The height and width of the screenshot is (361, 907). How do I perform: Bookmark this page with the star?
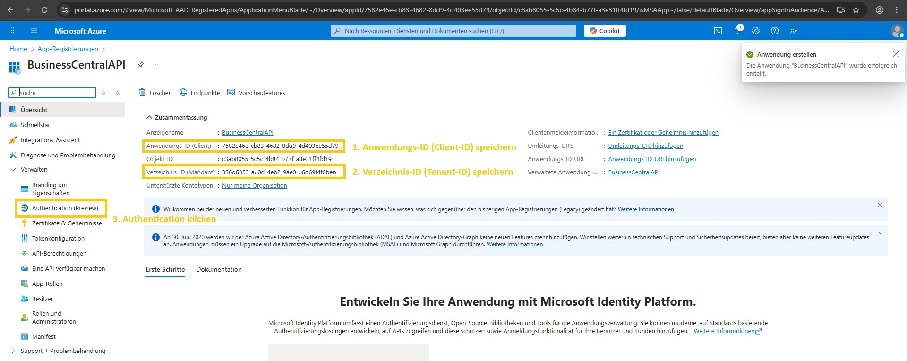(856, 10)
